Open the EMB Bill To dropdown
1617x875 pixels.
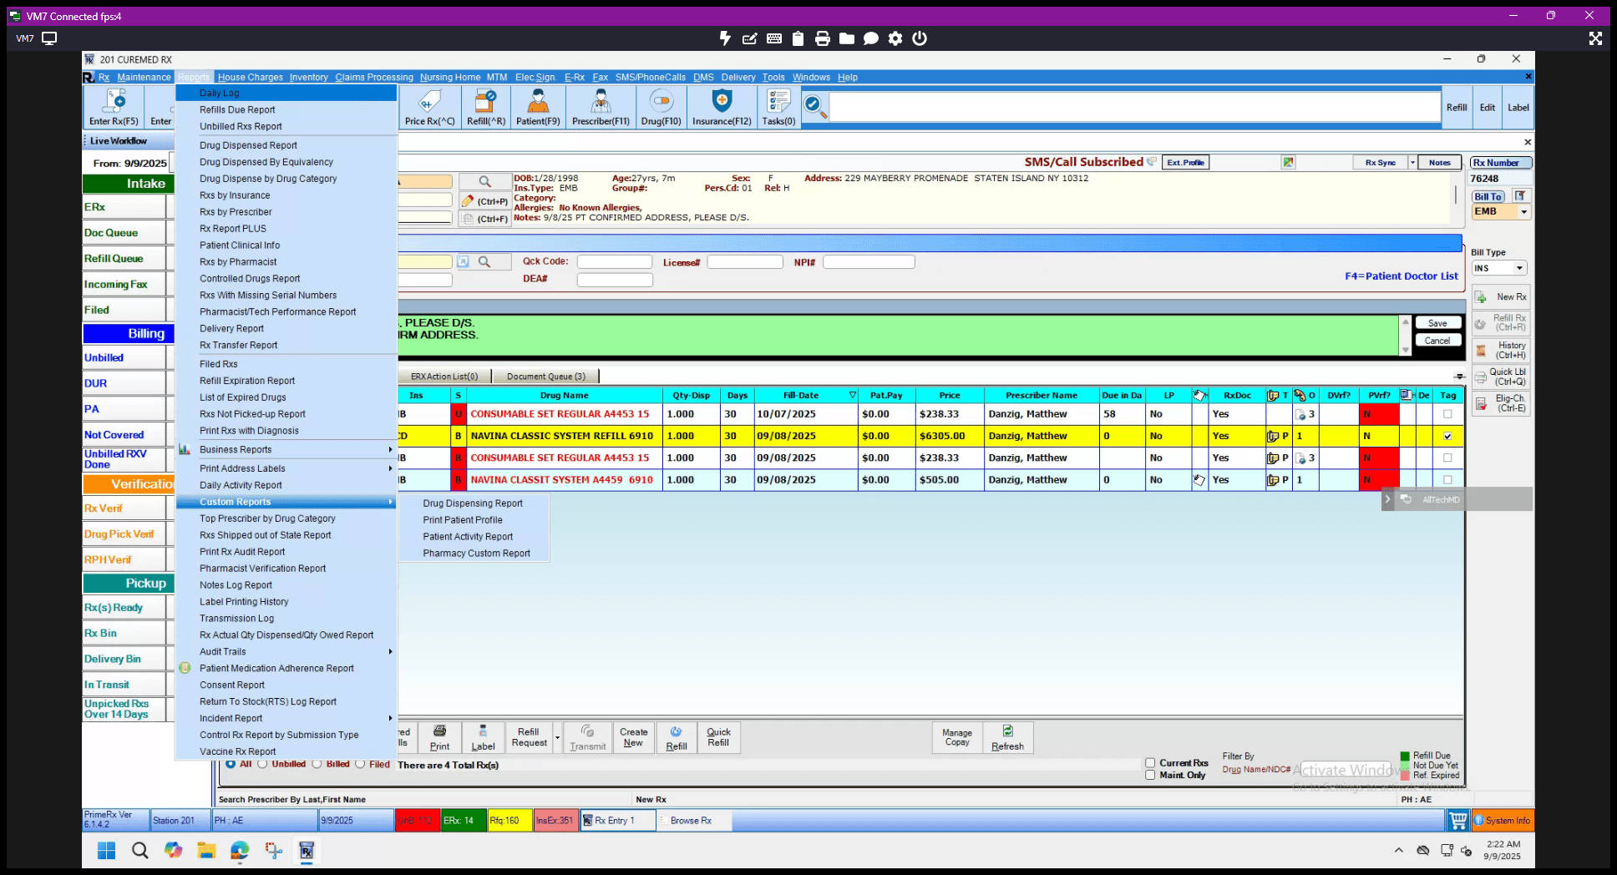1523,212
